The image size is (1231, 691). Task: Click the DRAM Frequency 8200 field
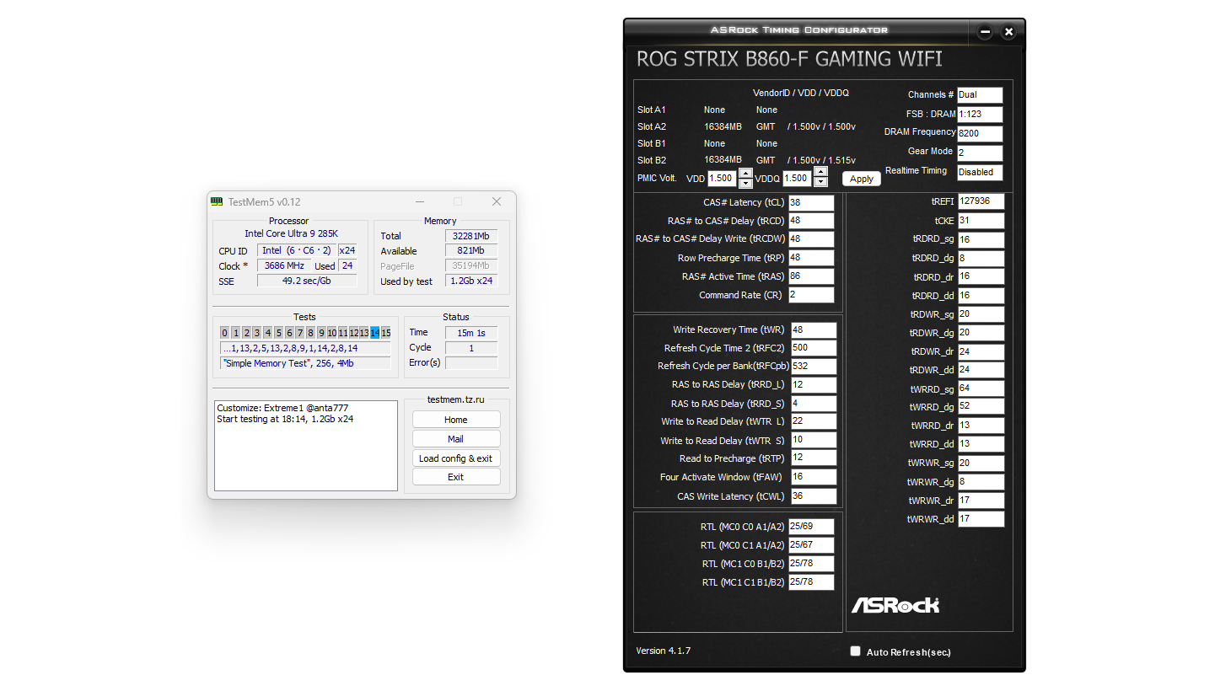coord(980,133)
